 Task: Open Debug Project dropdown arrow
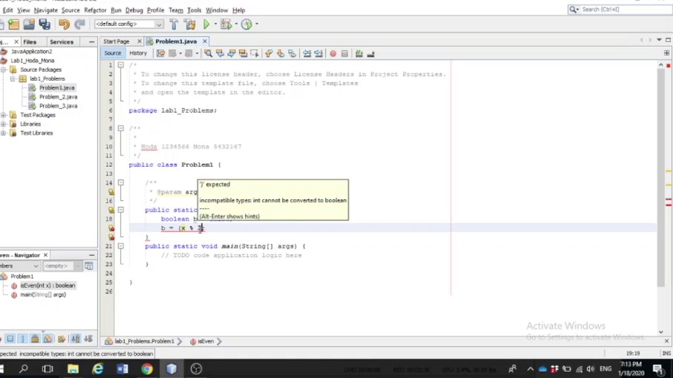pyautogui.click(x=236, y=24)
